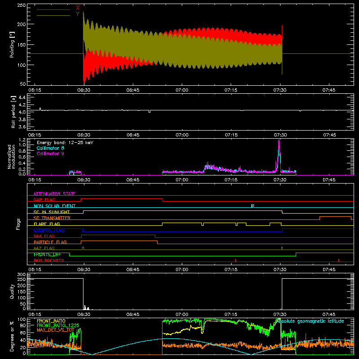Click the MAX_DET_VS_TOT legend text
Viewport: 359px width, 359px height.
coord(56,330)
